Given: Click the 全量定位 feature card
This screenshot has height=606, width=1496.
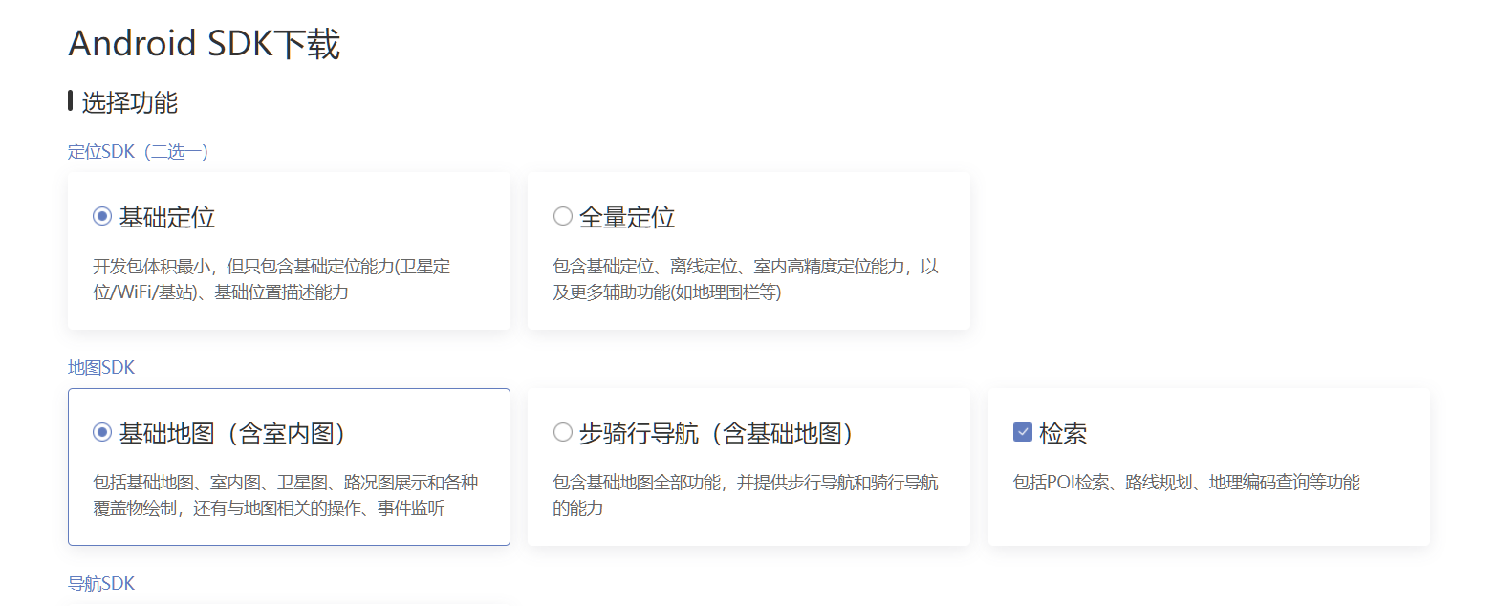Looking at the screenshot, I should (748, 251).
